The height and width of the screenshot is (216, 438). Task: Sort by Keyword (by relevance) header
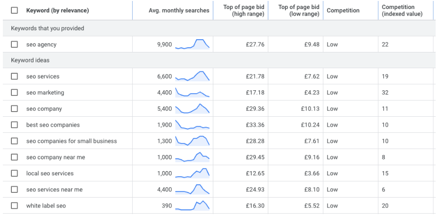pos(57,10)
